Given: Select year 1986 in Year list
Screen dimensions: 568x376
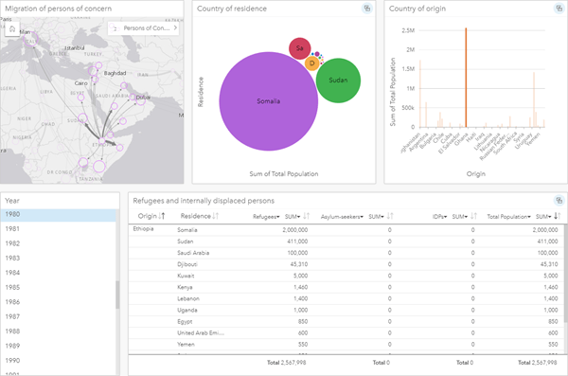Looking at the screenshot, I should click(x=59, y=302).
